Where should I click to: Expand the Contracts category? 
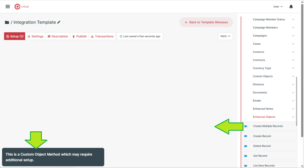273,60
